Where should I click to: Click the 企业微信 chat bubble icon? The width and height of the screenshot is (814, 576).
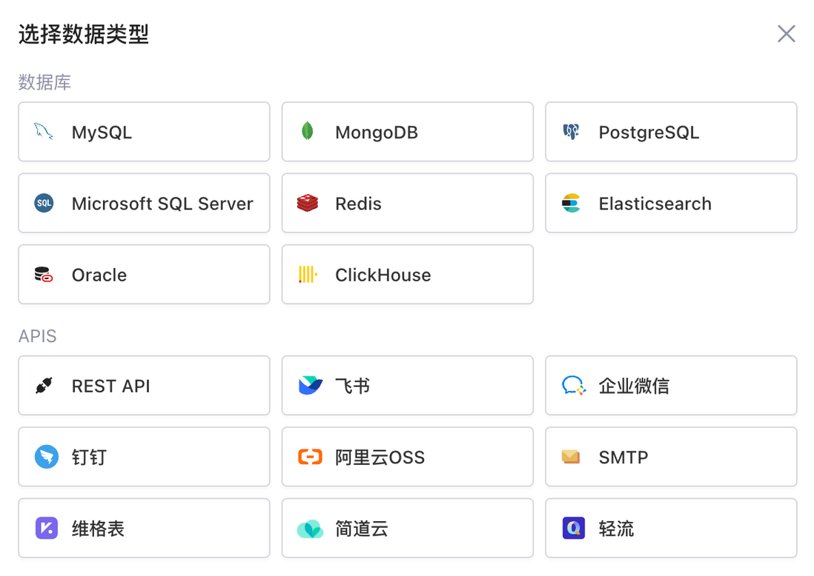pos(574,386)
